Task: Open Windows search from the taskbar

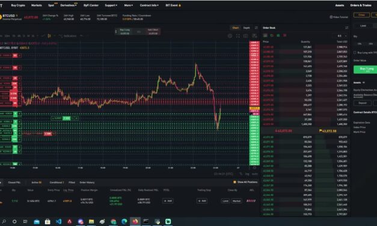Action: pyautogui.click(x=4, y=221)
